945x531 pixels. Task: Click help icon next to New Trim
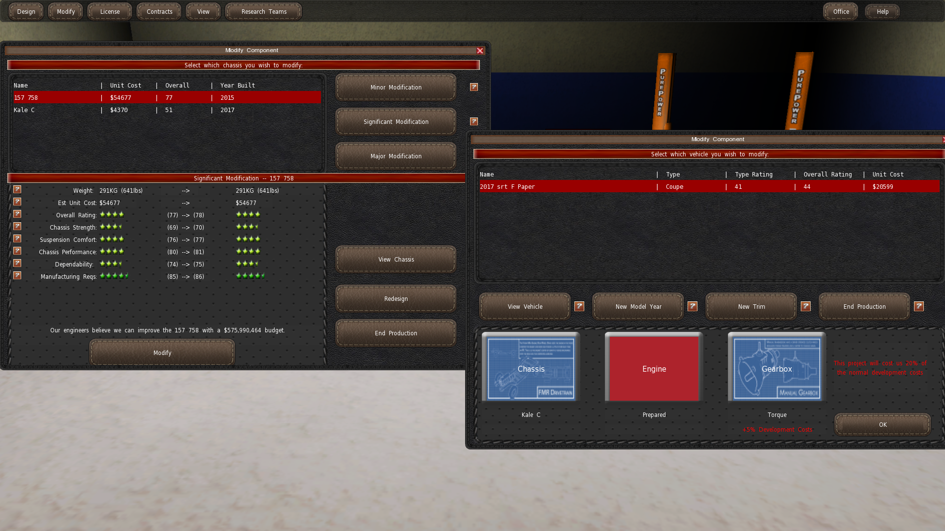point(805,306)
